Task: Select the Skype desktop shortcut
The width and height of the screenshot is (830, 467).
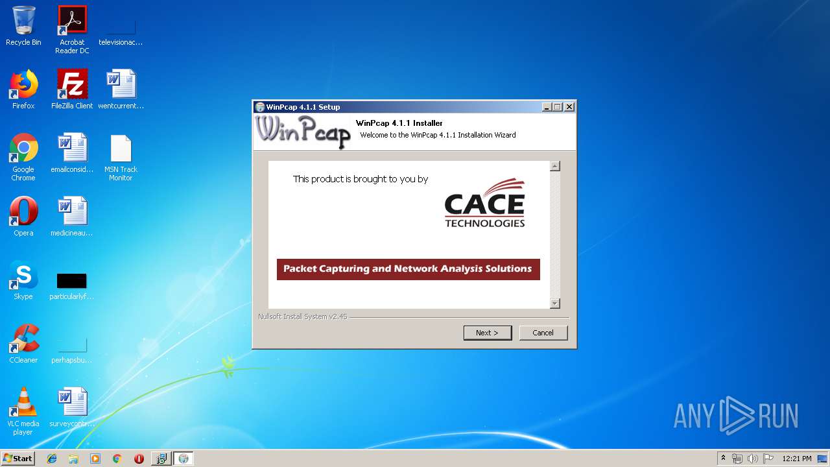Action: point(23,280)
